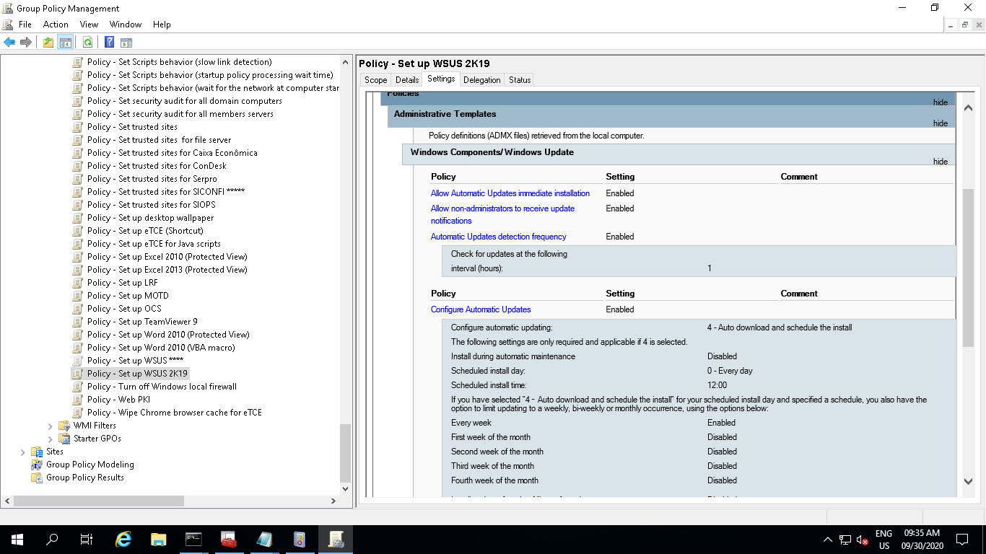The image size is (986, 554).
Task: Hide the Administrative Templates section
Action: click(940, 123)
